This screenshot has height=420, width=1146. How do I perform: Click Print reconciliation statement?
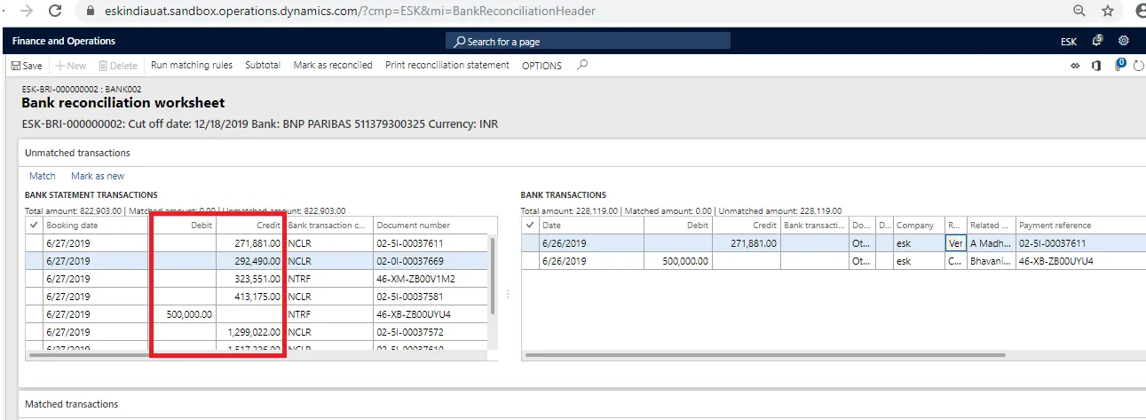(447, 65)
